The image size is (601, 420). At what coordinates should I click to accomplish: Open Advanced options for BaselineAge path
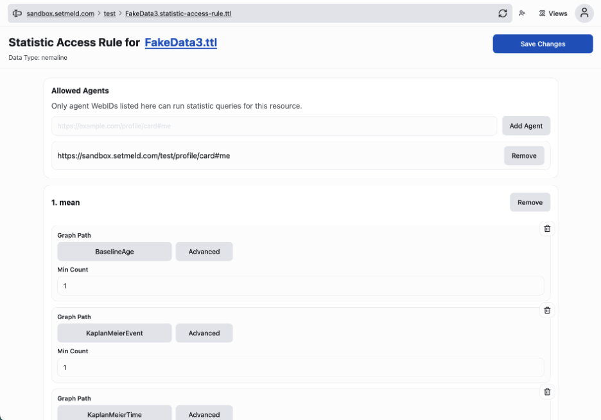pyautogui.click(x=204, y=252)
